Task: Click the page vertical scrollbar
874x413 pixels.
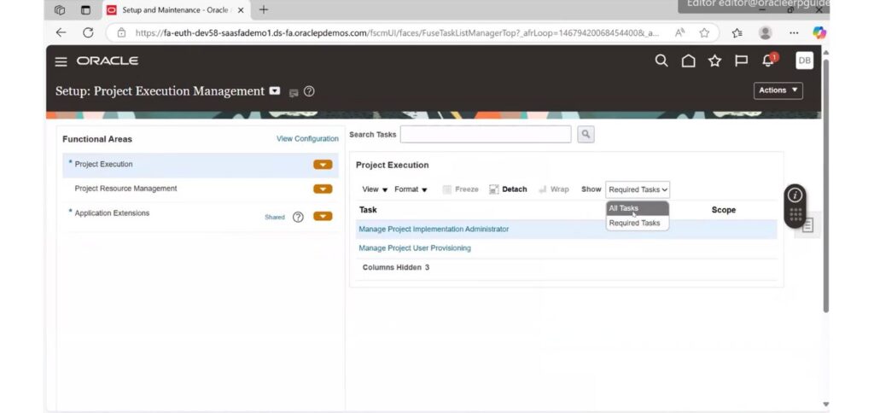Action: (x=826, y=184)
